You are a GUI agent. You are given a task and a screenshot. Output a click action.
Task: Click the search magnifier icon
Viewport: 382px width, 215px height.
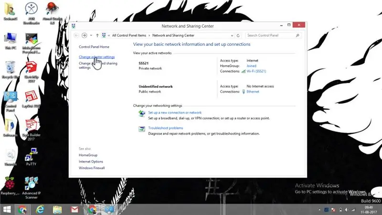tap(297, 35)
